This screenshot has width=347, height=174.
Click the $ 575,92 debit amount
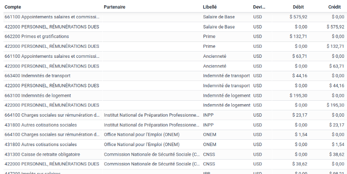[298, 17]
